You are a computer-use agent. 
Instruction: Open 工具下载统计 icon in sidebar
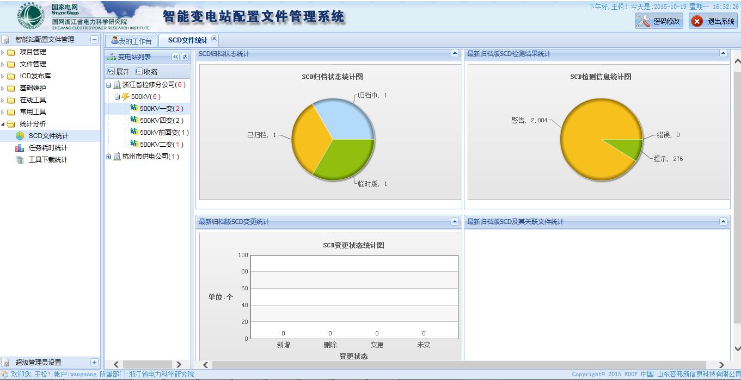click(x=20, y=160)
